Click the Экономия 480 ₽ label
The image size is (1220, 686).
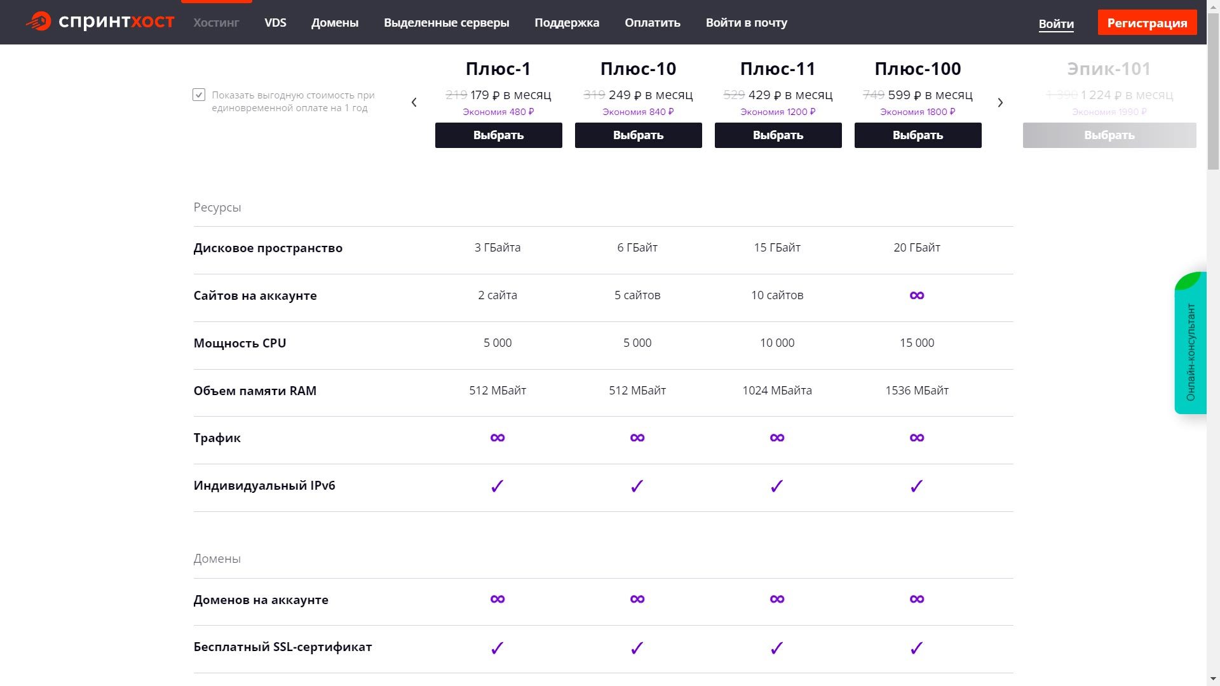(x=498, y=112)
